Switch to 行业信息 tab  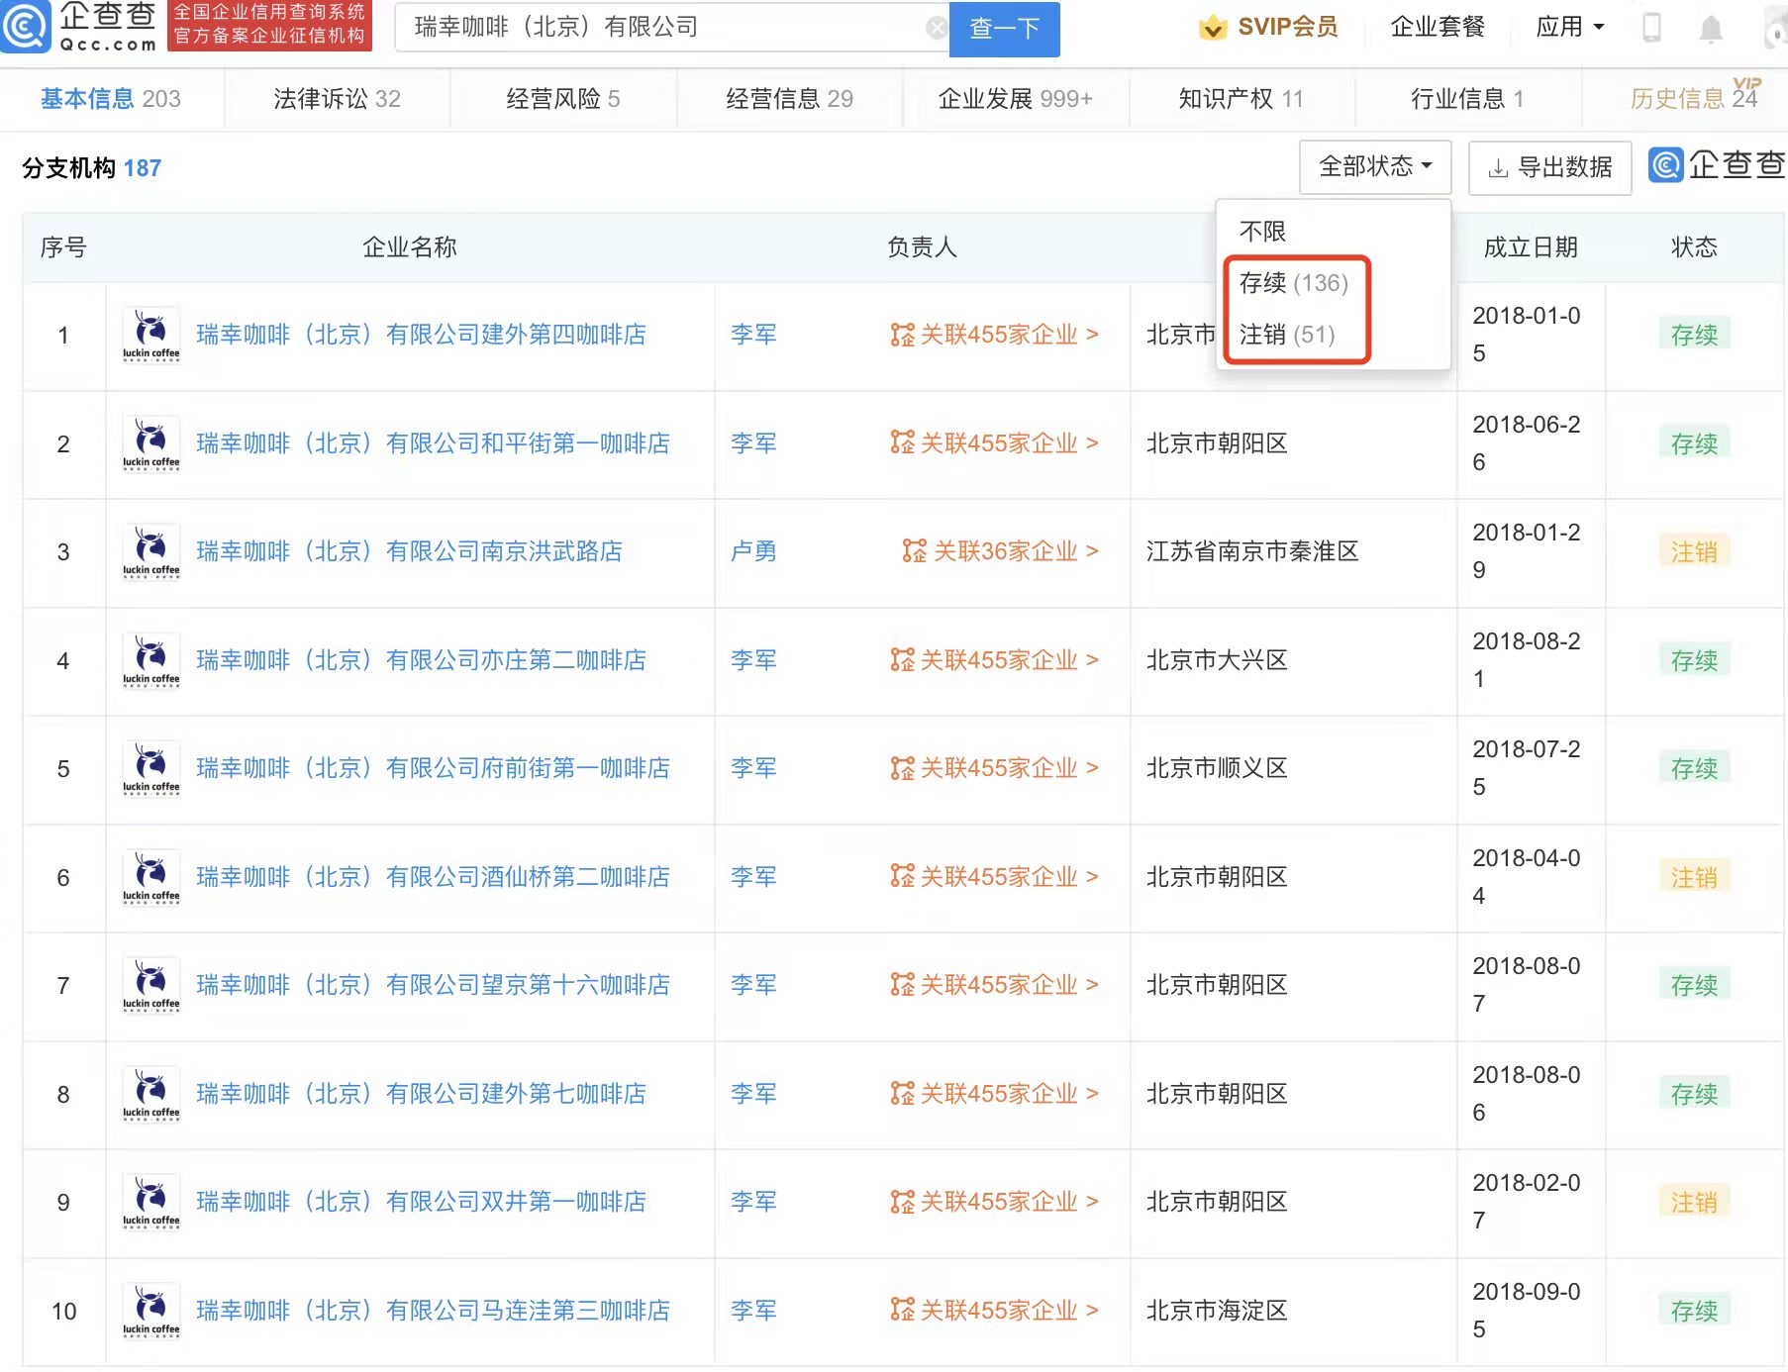1466,99
